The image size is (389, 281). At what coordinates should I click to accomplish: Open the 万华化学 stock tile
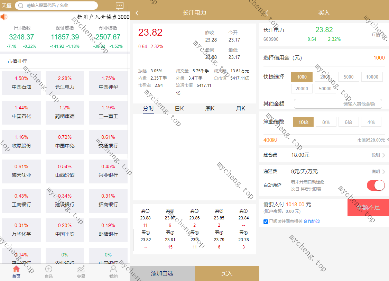21,230
